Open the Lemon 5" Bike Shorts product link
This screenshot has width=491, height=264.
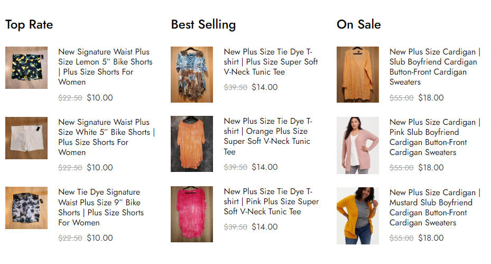pos(105,67)
